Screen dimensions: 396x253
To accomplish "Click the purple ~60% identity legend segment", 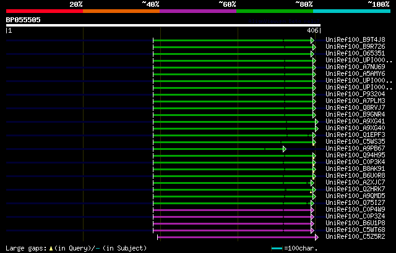I will 198,11.
